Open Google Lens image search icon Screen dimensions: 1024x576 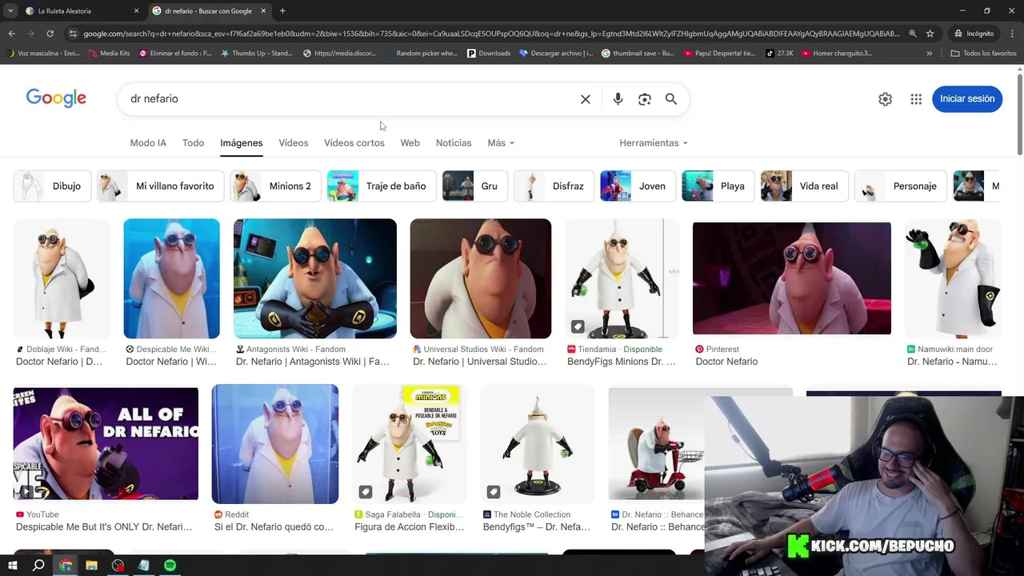pos(645,99)
